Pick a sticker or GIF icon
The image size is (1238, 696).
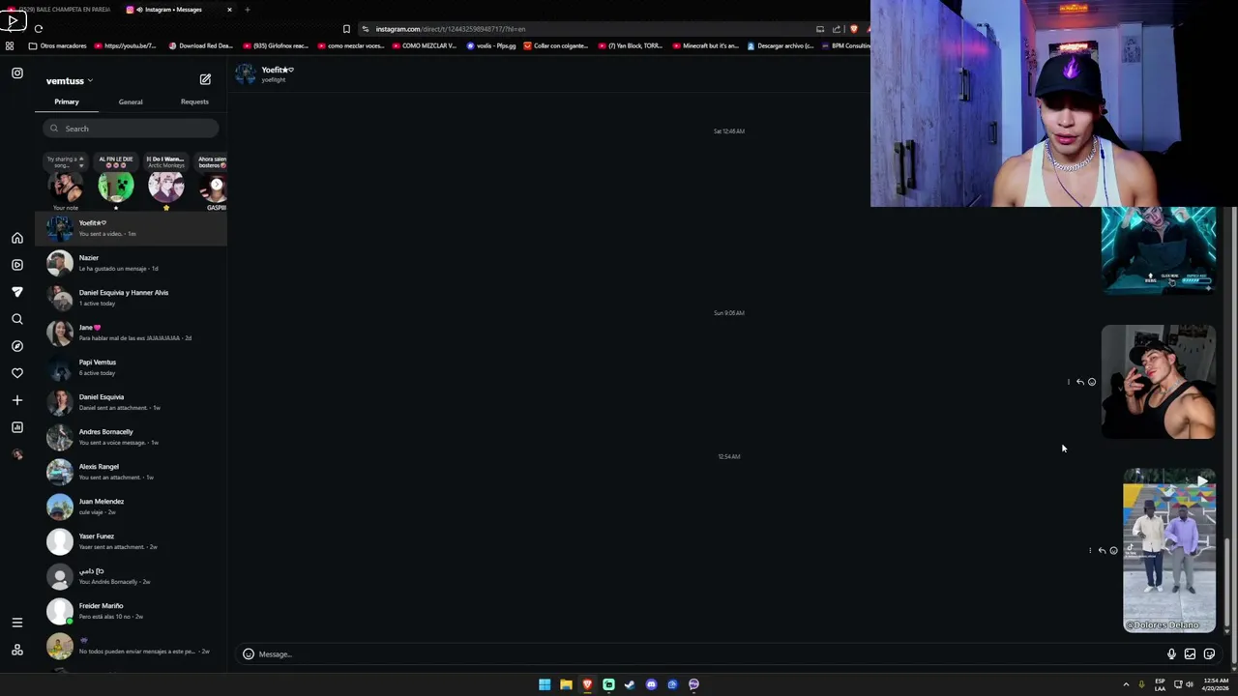[1209, 654]
